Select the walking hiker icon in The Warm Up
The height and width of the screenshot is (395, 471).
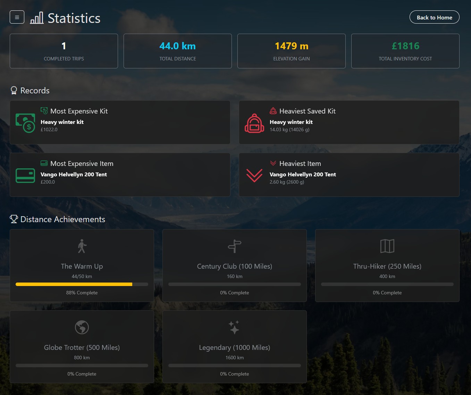point(82,246)
